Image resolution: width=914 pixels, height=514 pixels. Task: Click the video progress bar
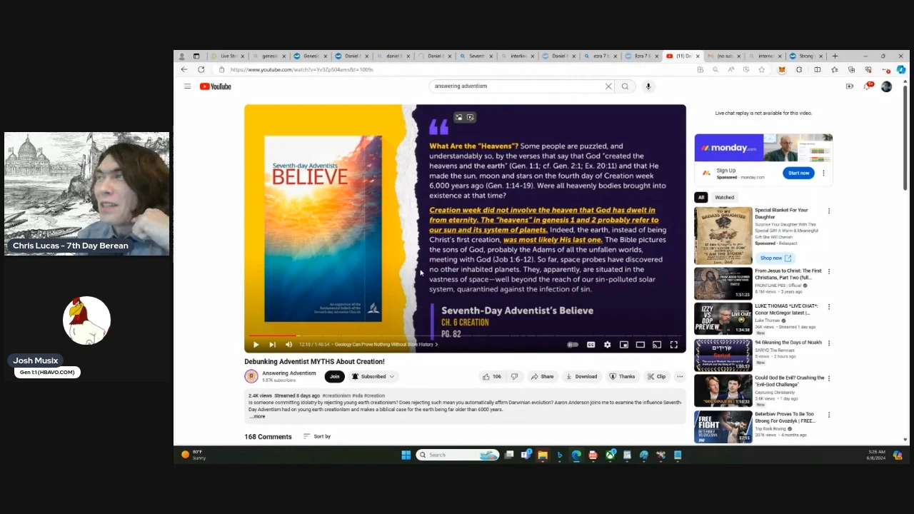coord(465,335)
